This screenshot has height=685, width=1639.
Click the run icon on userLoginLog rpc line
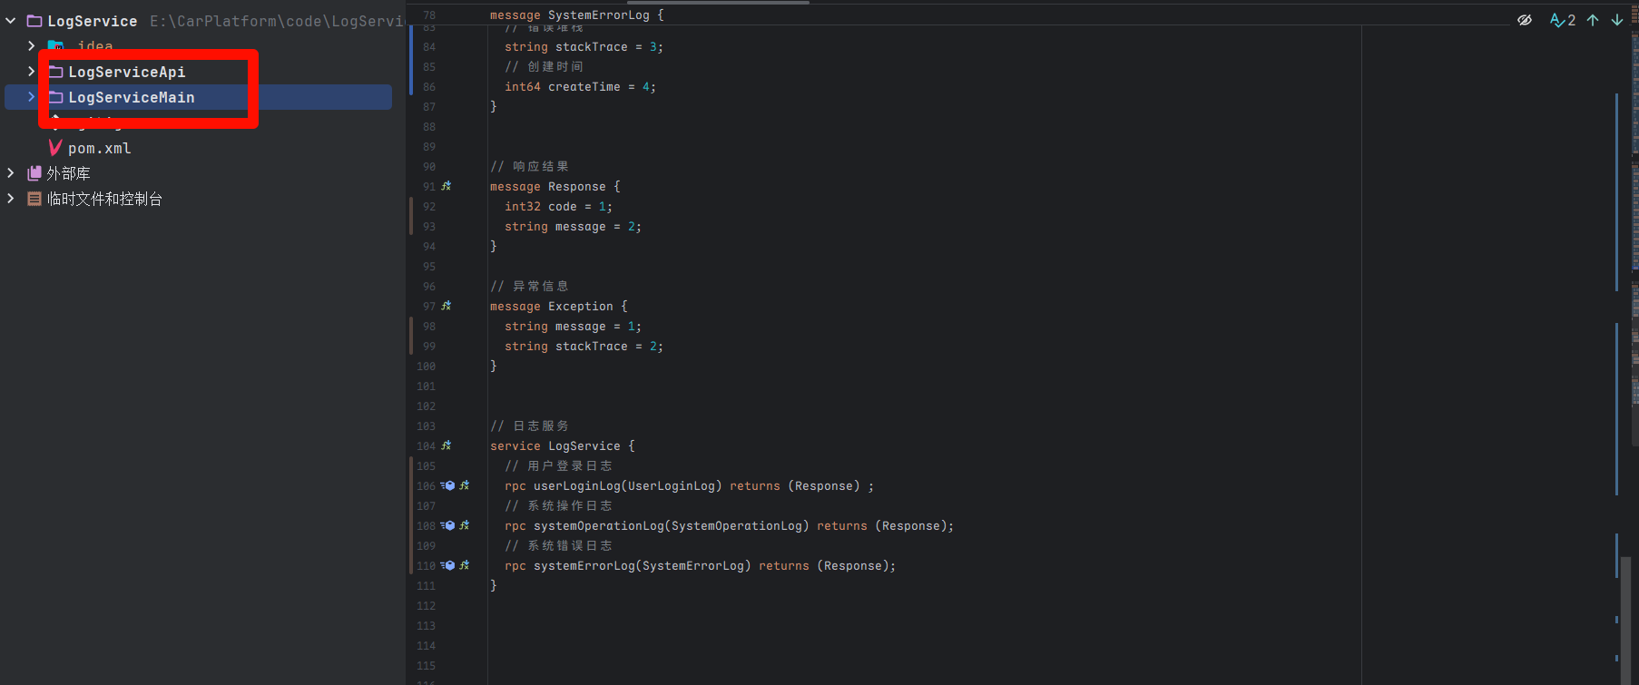tap(465, 485)
